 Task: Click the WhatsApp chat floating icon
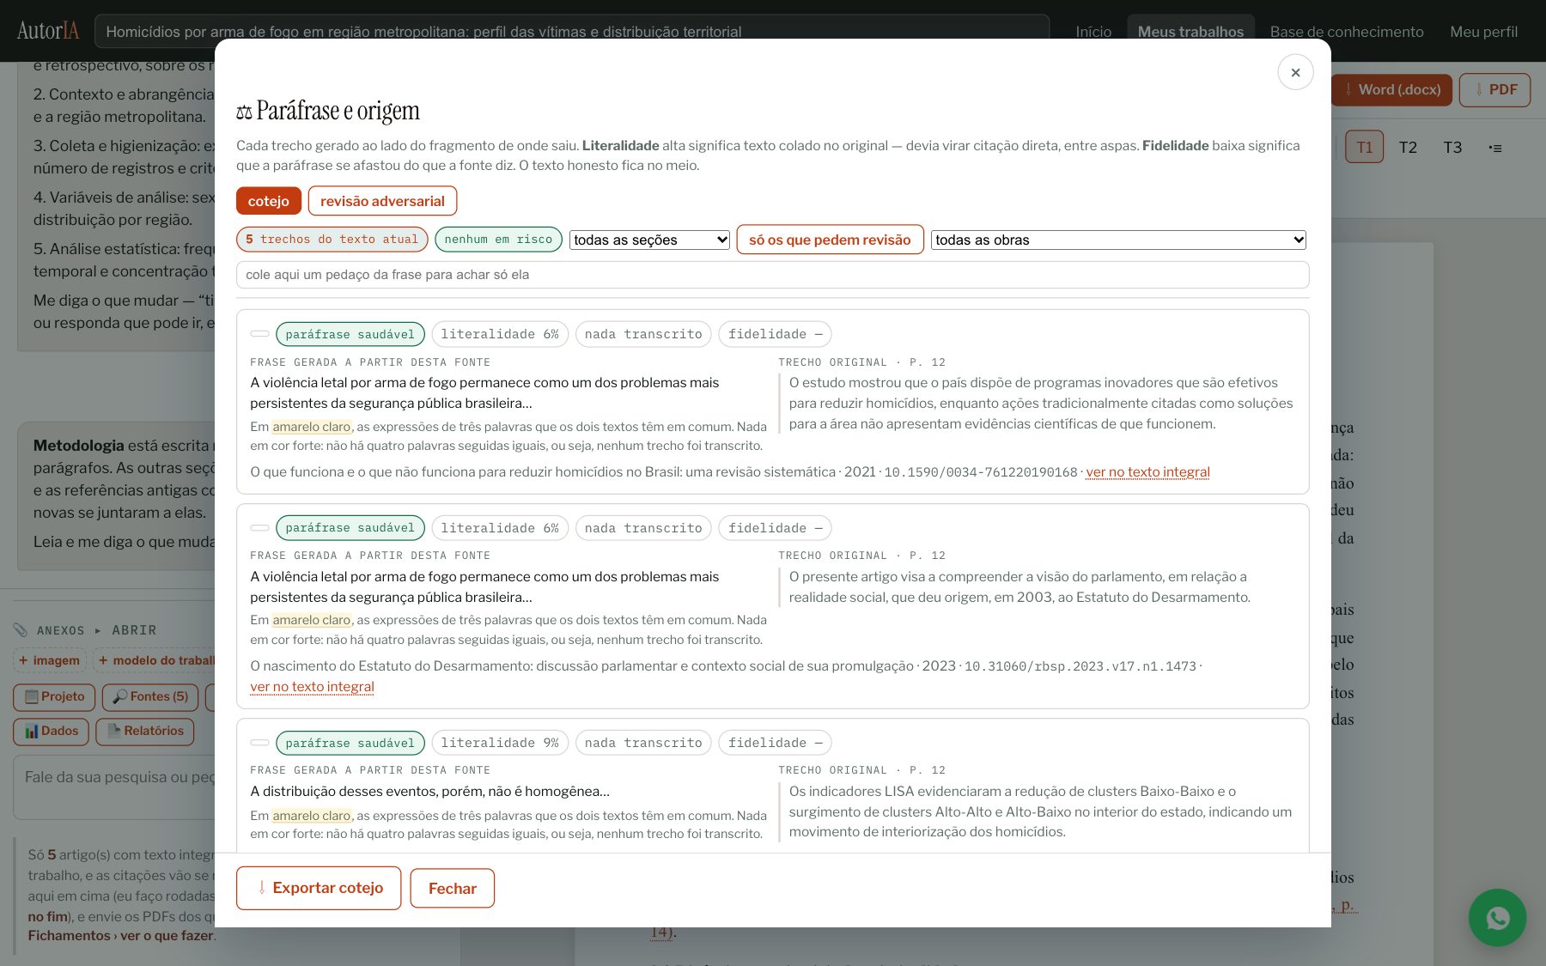coord(1497,917)
